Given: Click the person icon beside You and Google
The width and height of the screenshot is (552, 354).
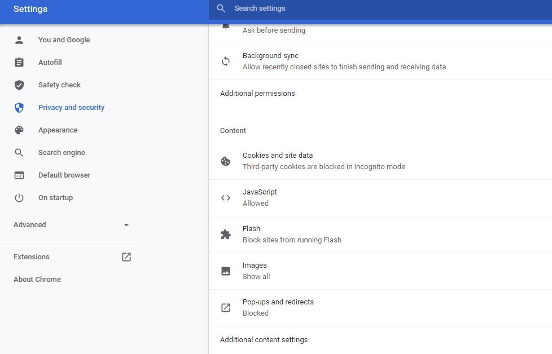Looking at the screenshot, I should (x=19, y=39).
